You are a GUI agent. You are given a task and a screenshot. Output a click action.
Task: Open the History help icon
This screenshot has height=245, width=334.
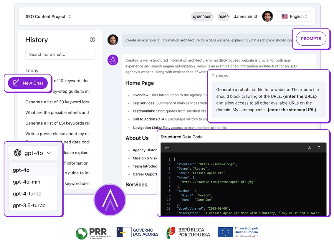(x=92, y=39)
